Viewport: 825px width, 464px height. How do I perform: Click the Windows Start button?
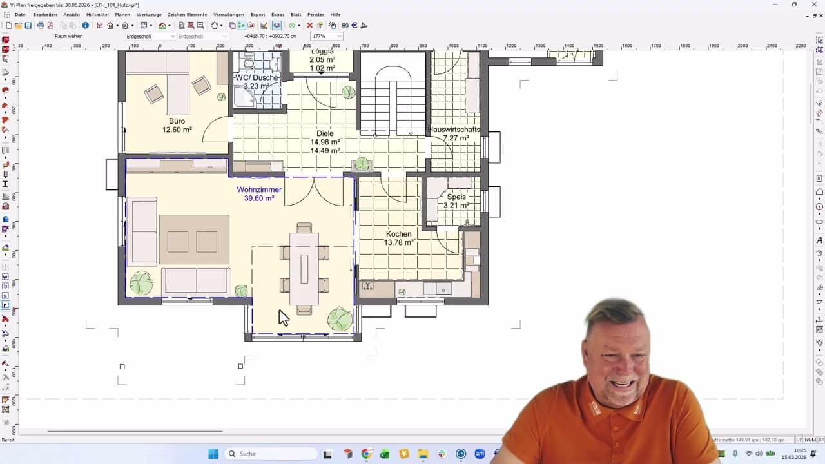coord(213,454)
